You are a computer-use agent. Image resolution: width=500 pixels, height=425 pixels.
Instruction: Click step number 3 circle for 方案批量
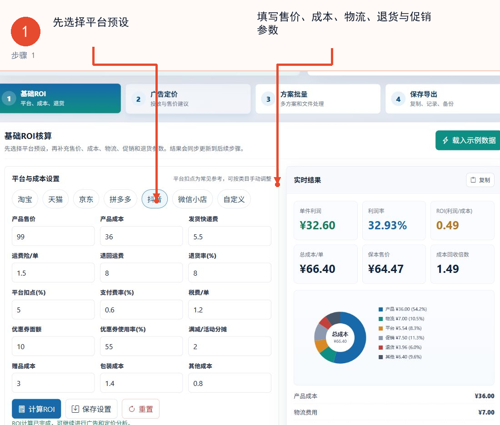268,99
